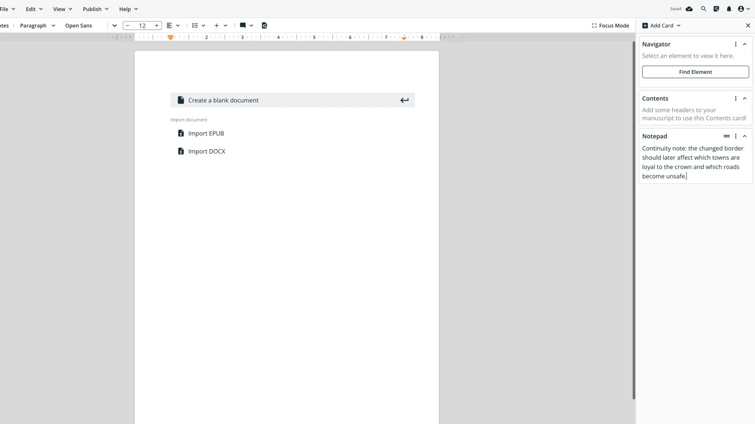The width and height of the screenshot is (755, 424).
Task: Click the right margin marker on ruler
Action: [404, 38]
